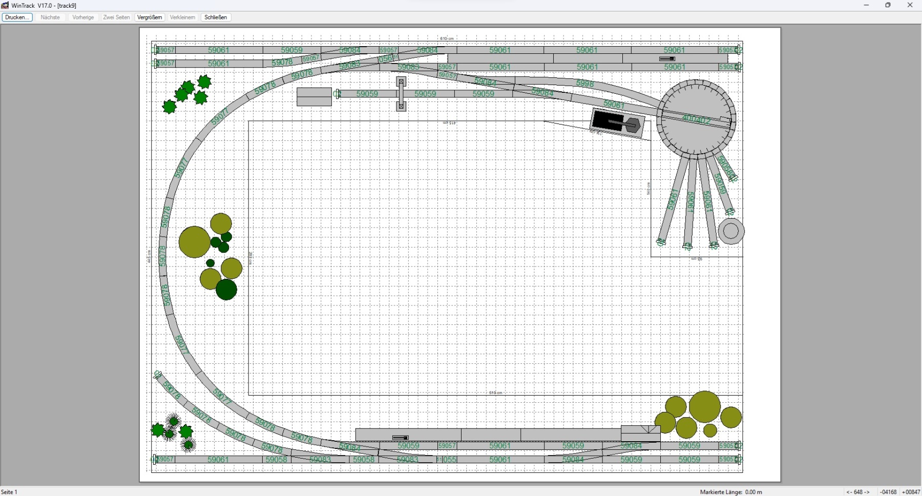Close the print preview with Schließen

(x=216, y=17)
